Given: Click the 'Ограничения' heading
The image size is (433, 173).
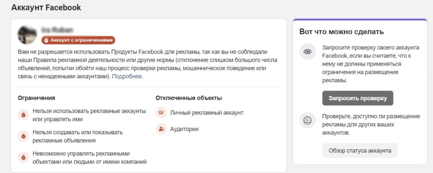Looking at the screenshot, I should (x=37, y=98).
